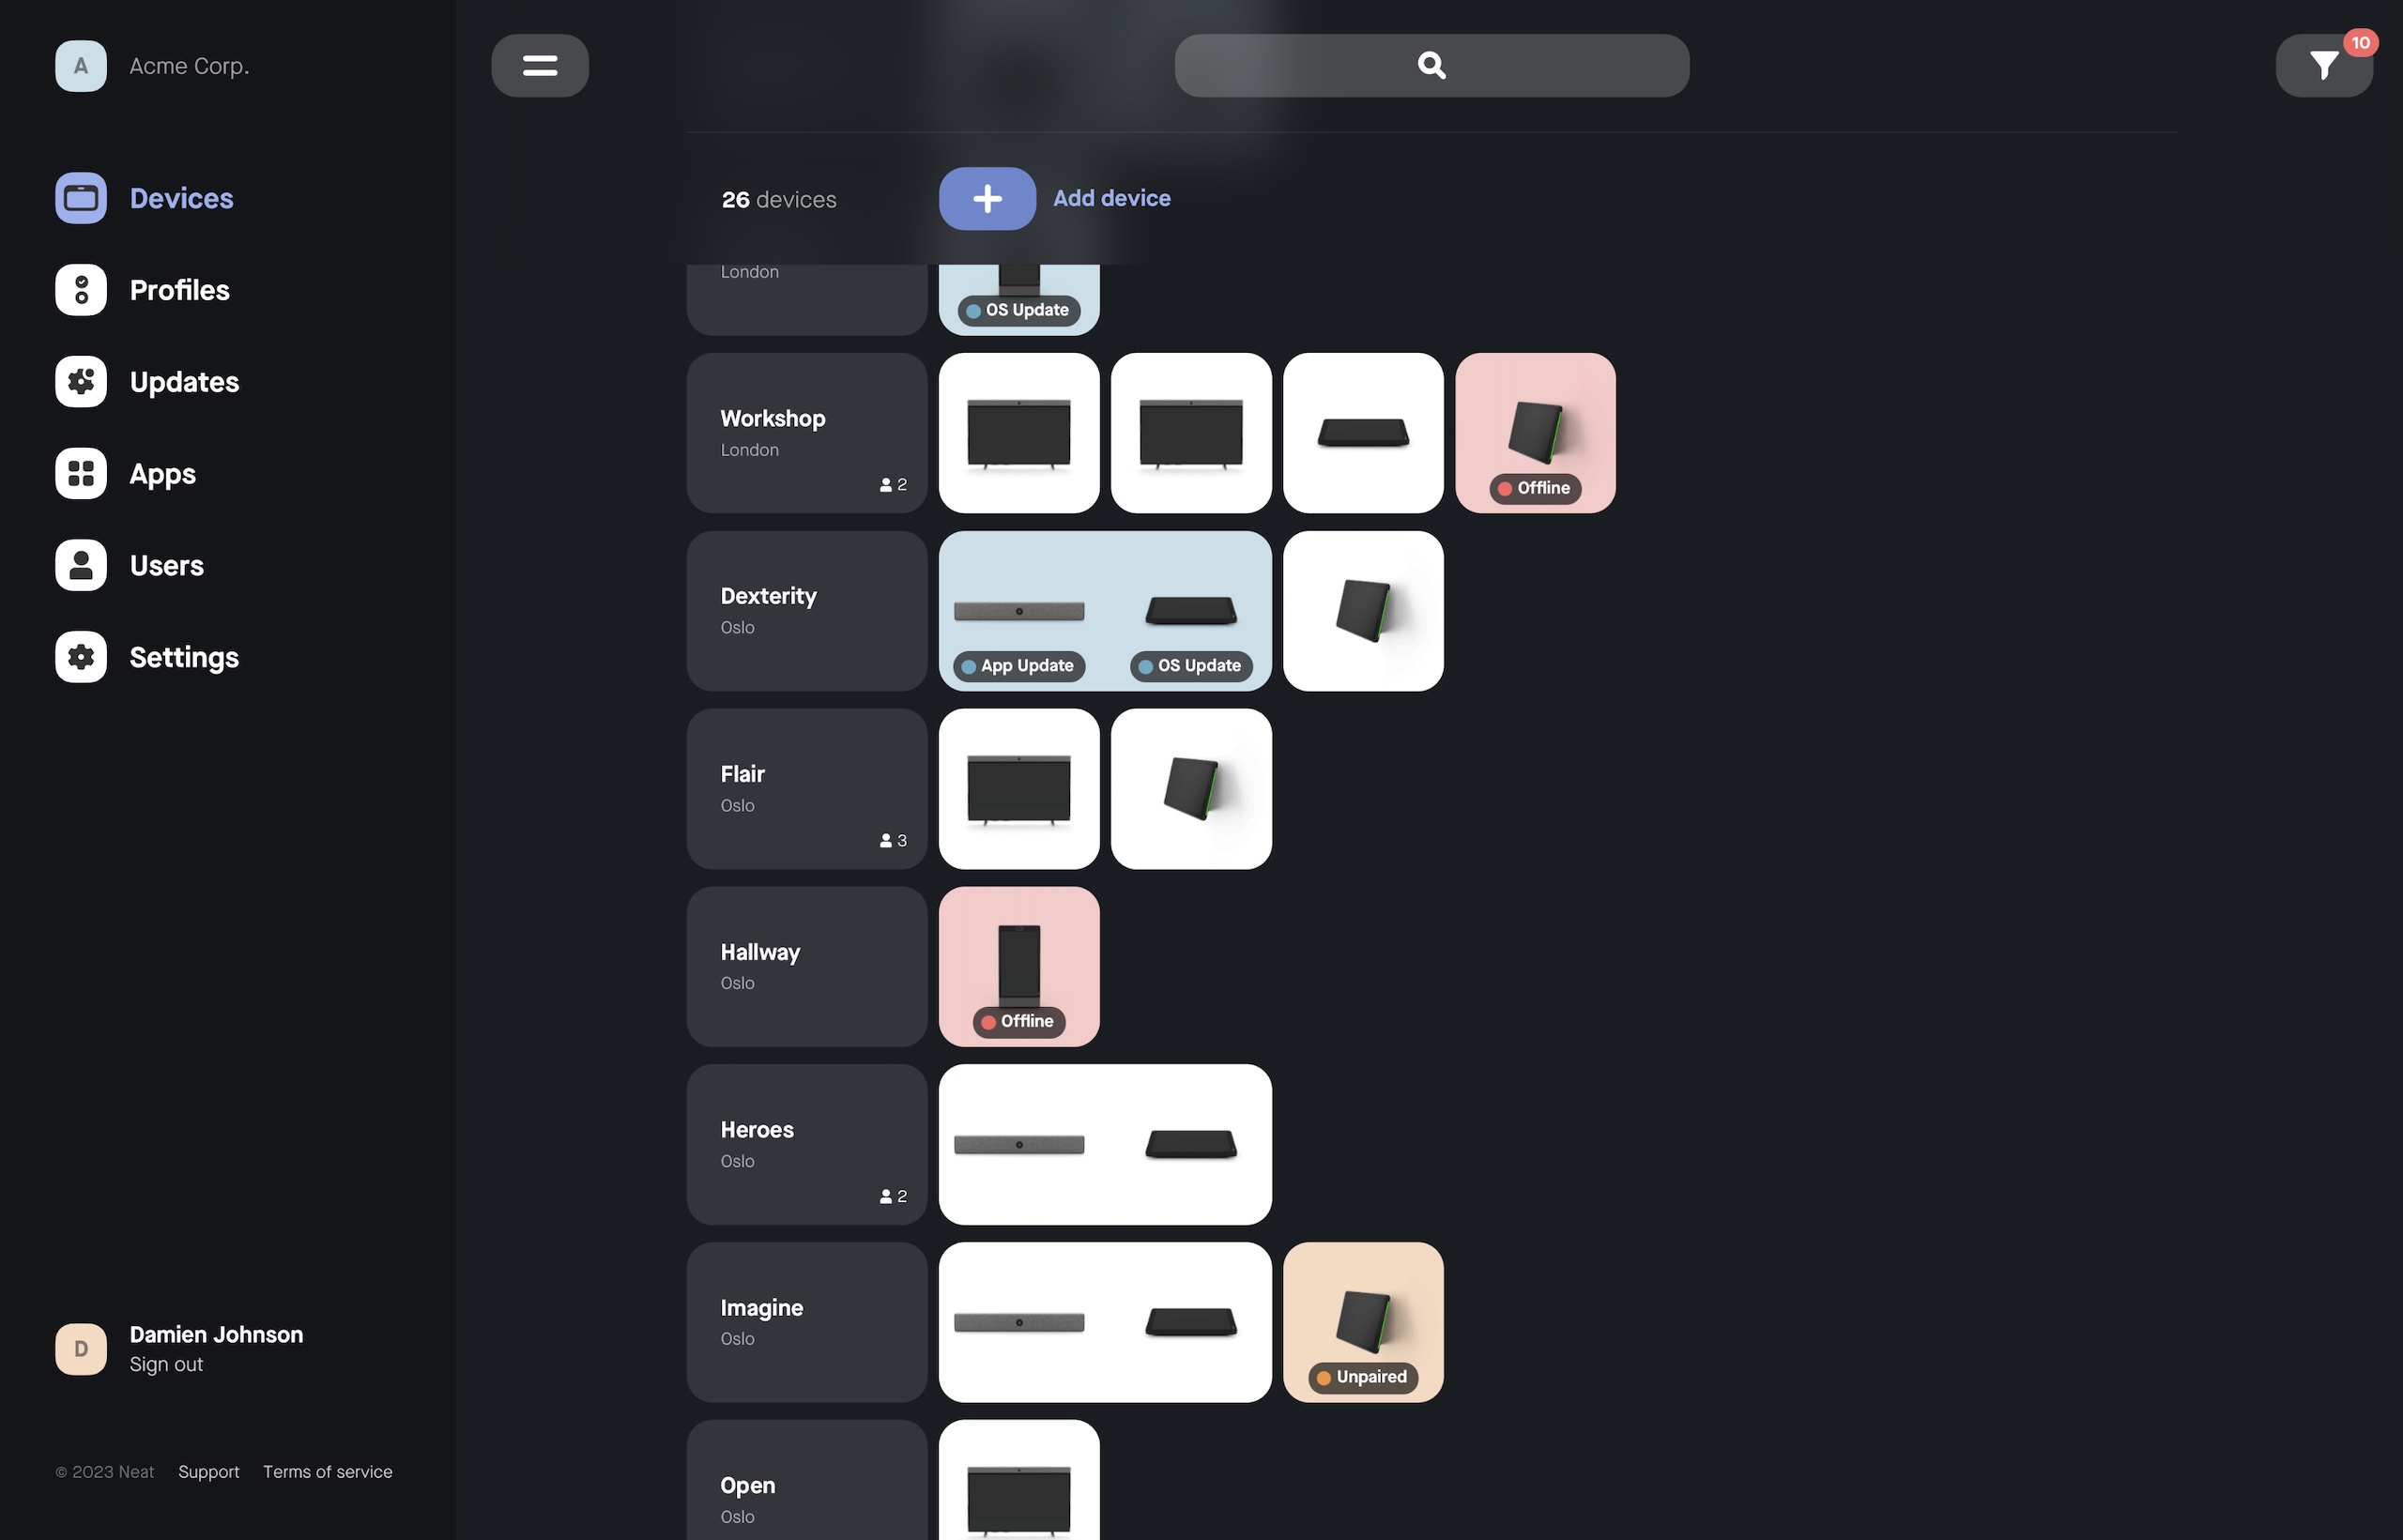
Task: Select the Workshop London room card
Action: coord(807,433)
